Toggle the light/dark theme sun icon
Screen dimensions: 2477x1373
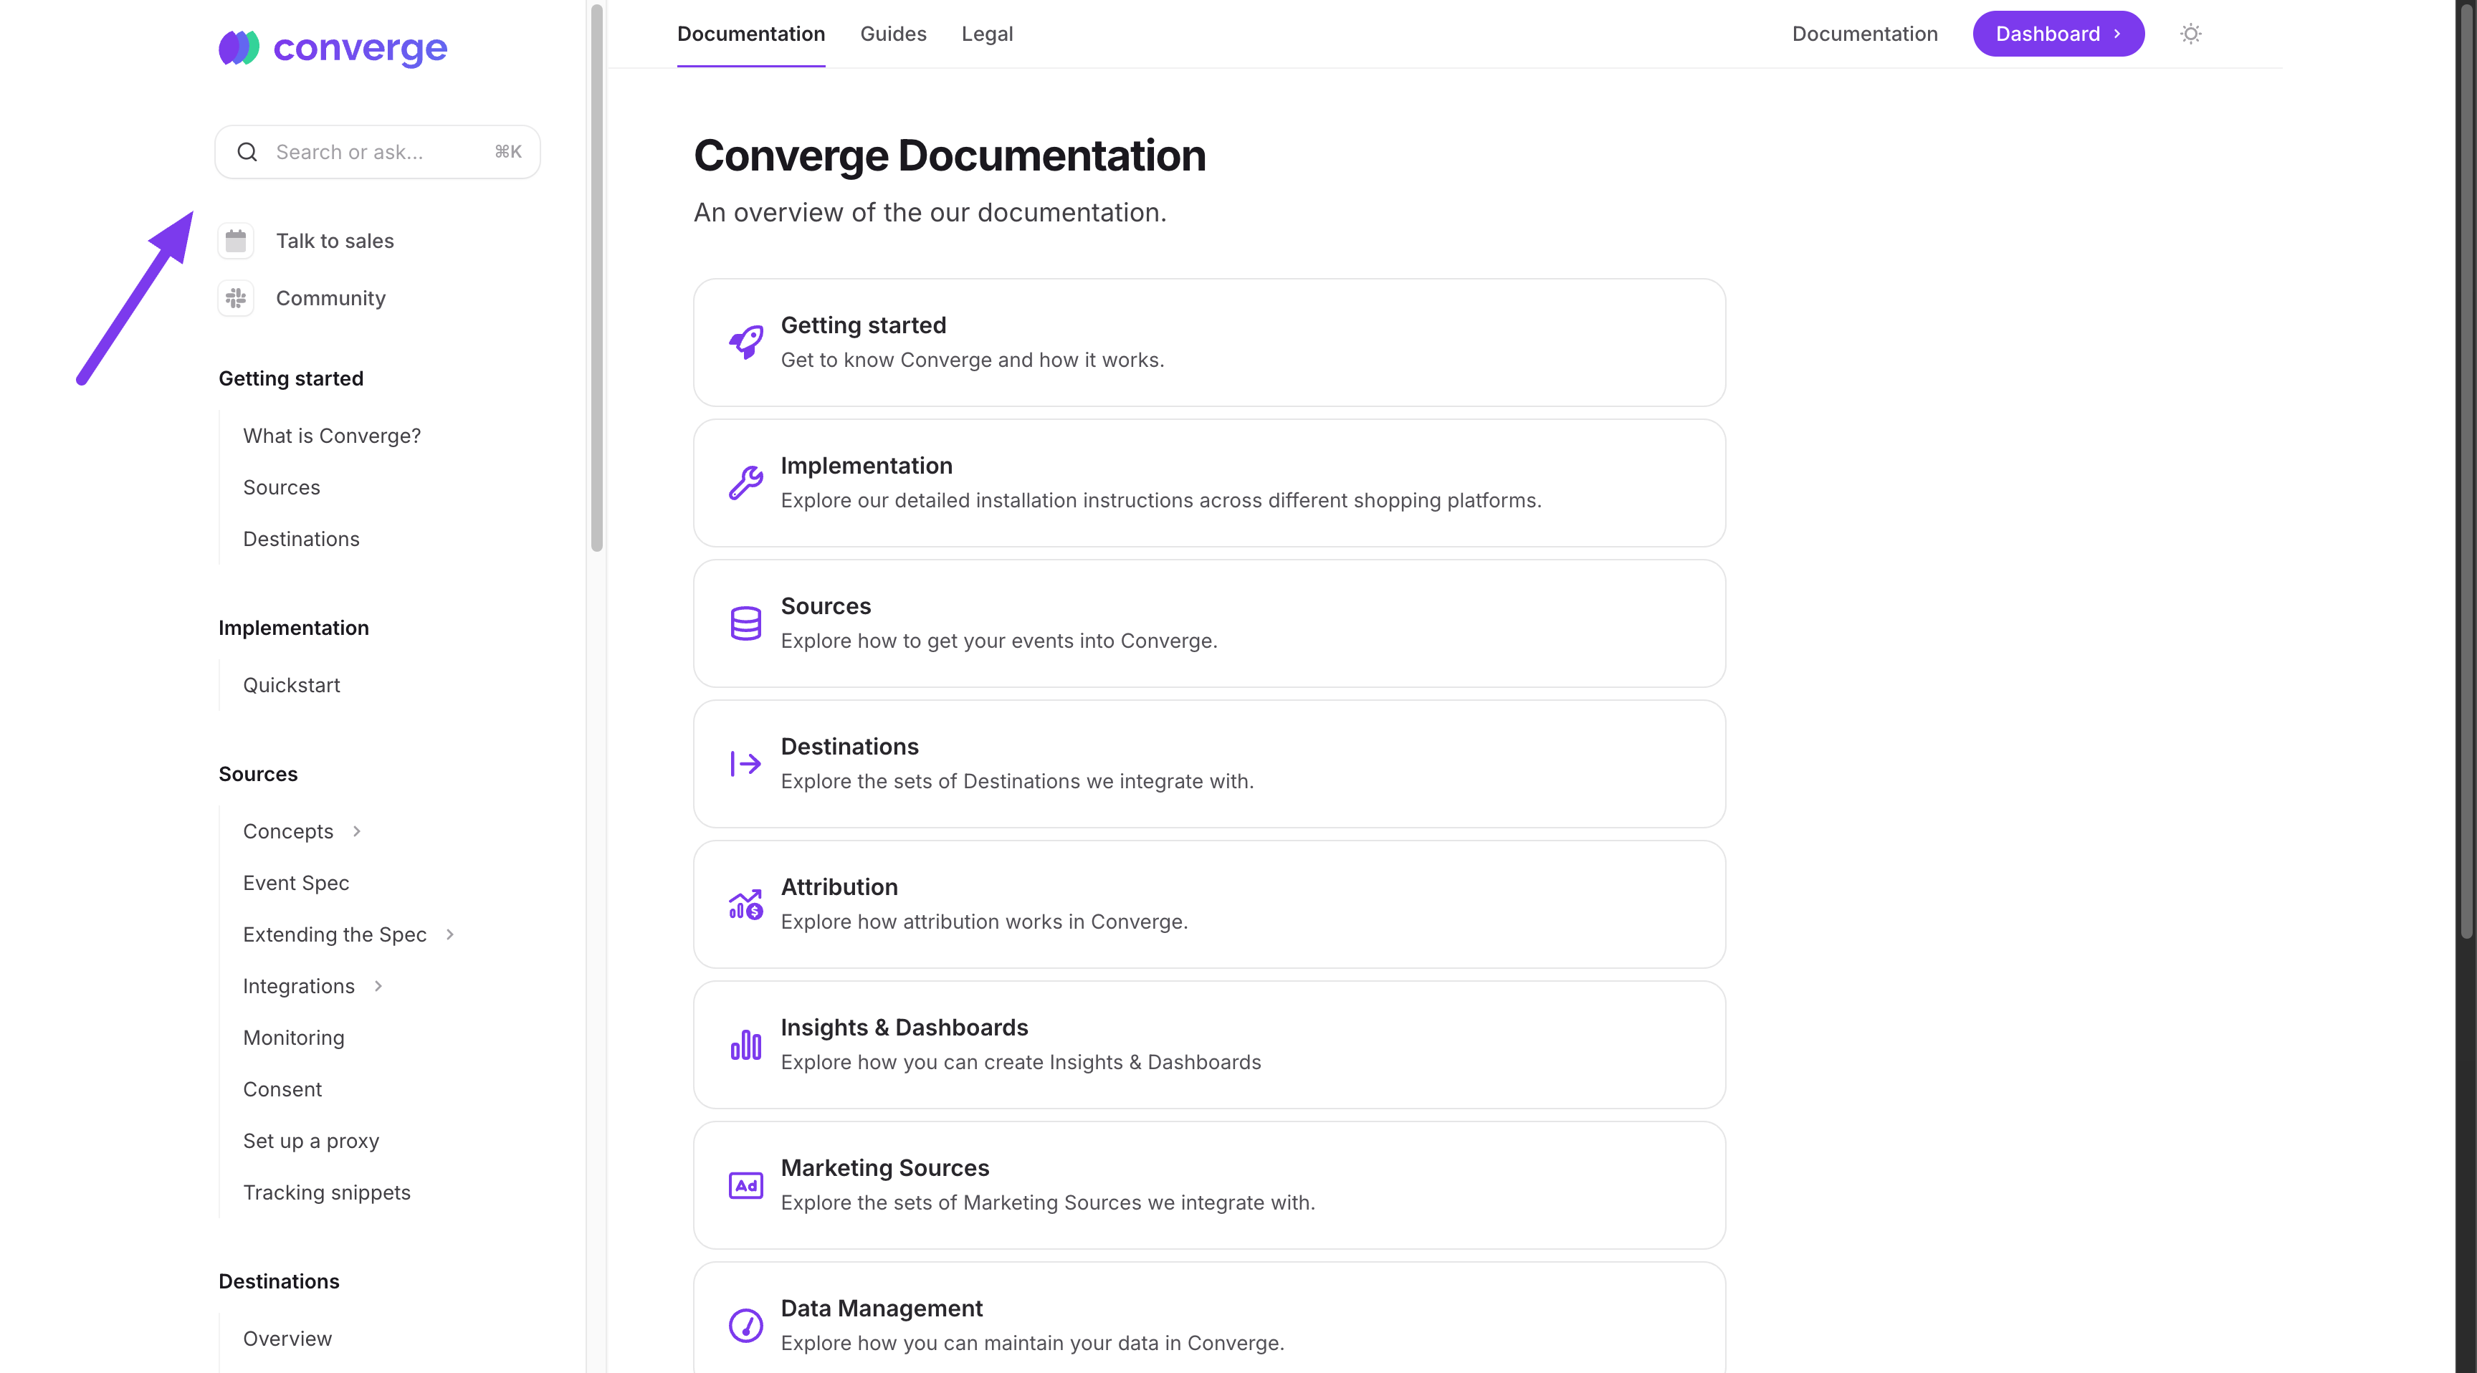pyautogui.click(x=2190, y=34)
